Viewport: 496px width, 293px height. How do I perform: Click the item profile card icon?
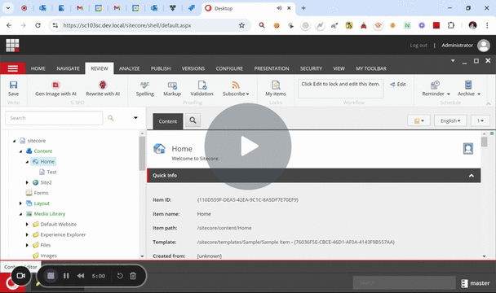[x=468, y=148]
